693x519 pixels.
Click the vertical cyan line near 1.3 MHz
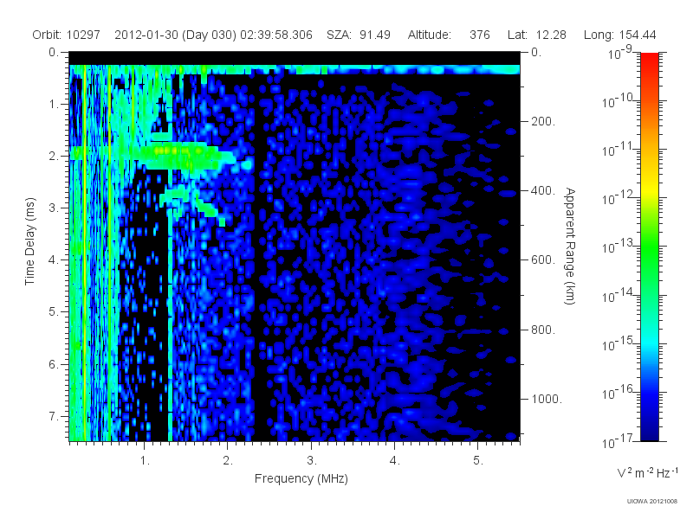[170, 324]
